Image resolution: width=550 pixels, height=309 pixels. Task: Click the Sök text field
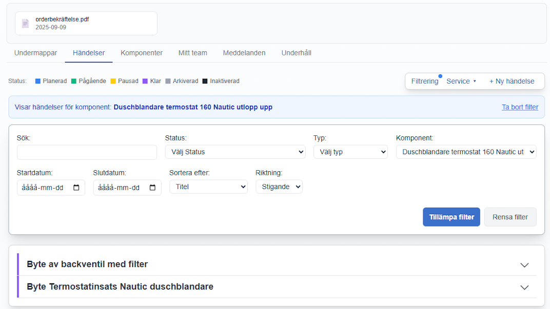[x=87, y=152]
